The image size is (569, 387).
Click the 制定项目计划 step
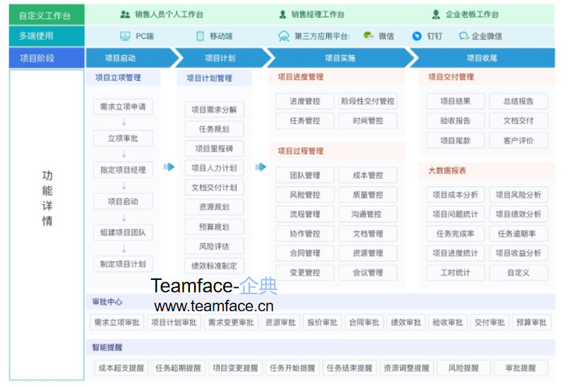[123, 264]
